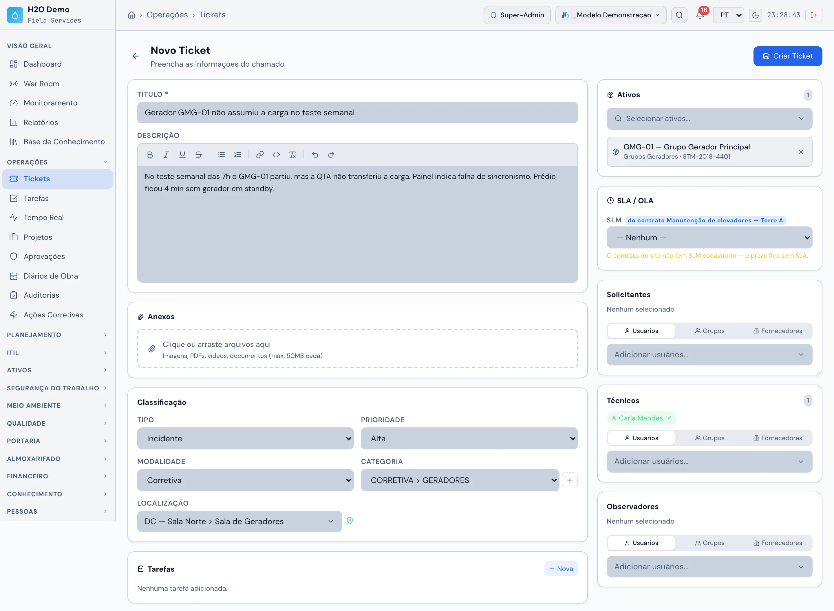Open the Operações breadcrumb link
834x611 pixels.
167,15
